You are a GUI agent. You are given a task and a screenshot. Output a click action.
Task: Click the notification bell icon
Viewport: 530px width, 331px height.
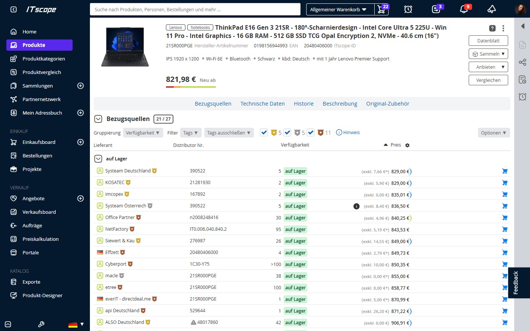click(464, 9)
